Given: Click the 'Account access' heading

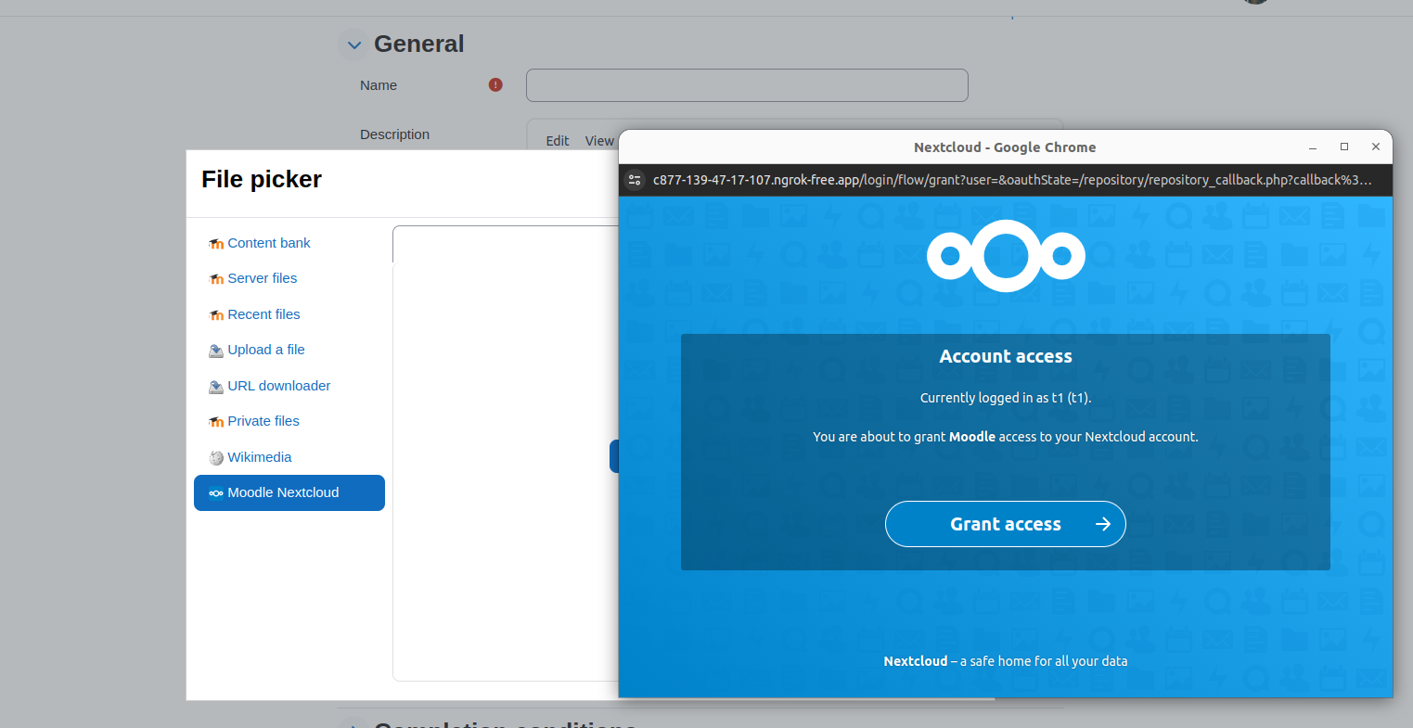Looking at the screenshot, I should click(x=1006, y=356).
